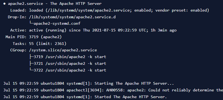Click the Started The Apache HTTP Server line

(85, 97)
